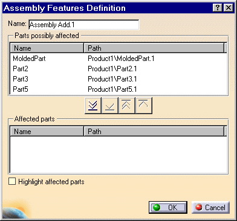Click Path column header in Affected parts

pyautogui.click(x=154, y=132)
